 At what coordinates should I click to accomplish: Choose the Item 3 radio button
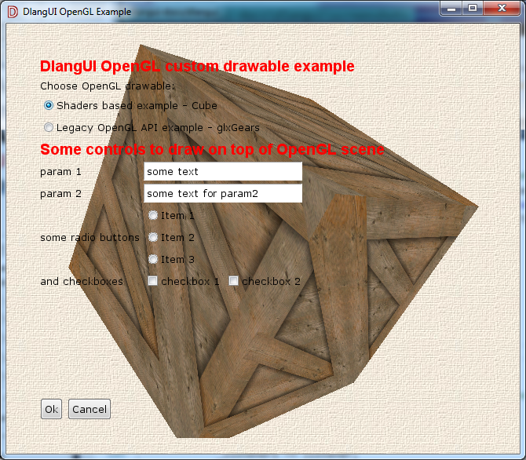[153, 259]
